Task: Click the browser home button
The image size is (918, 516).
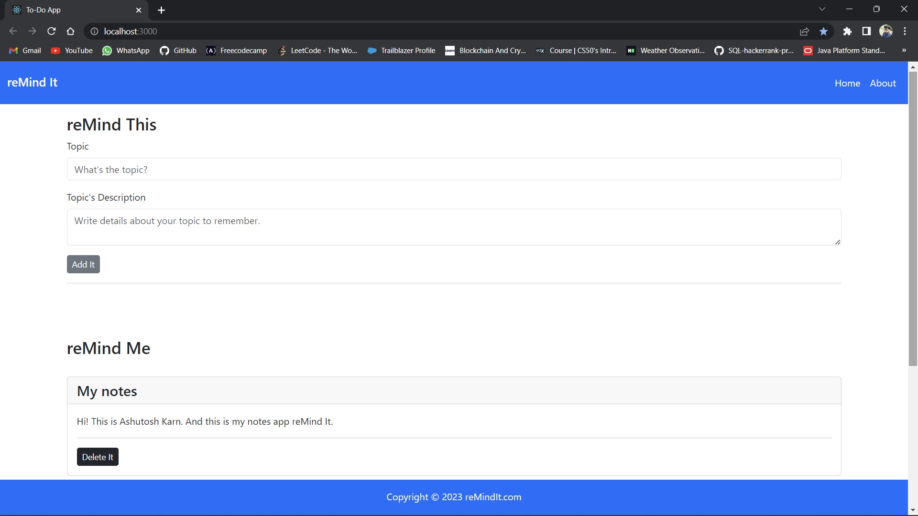Action: pyautogui.click(x=71, y=31)
